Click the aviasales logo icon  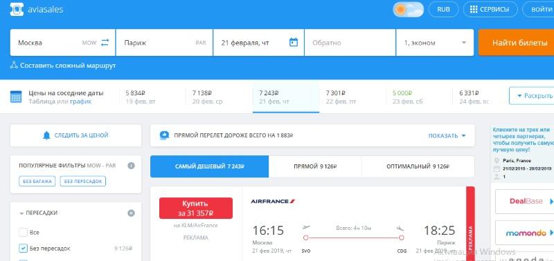click(17, 9)
